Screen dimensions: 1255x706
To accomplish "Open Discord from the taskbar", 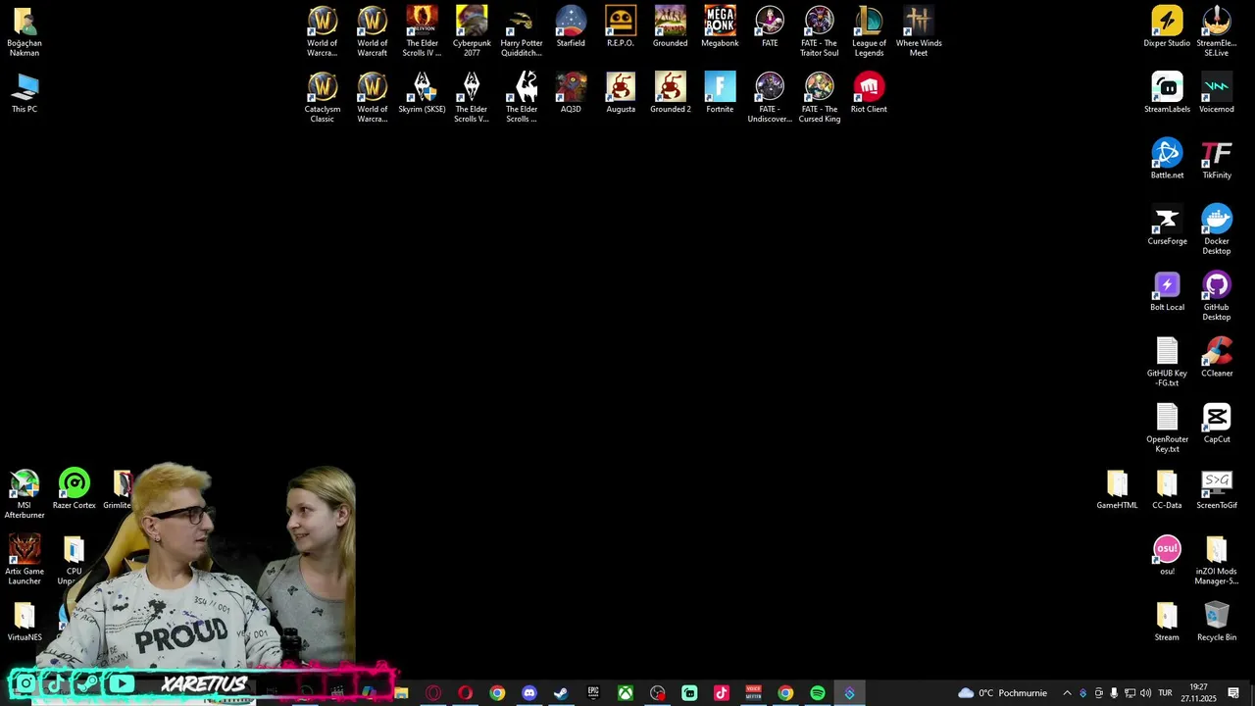I will tap(529, 693).
